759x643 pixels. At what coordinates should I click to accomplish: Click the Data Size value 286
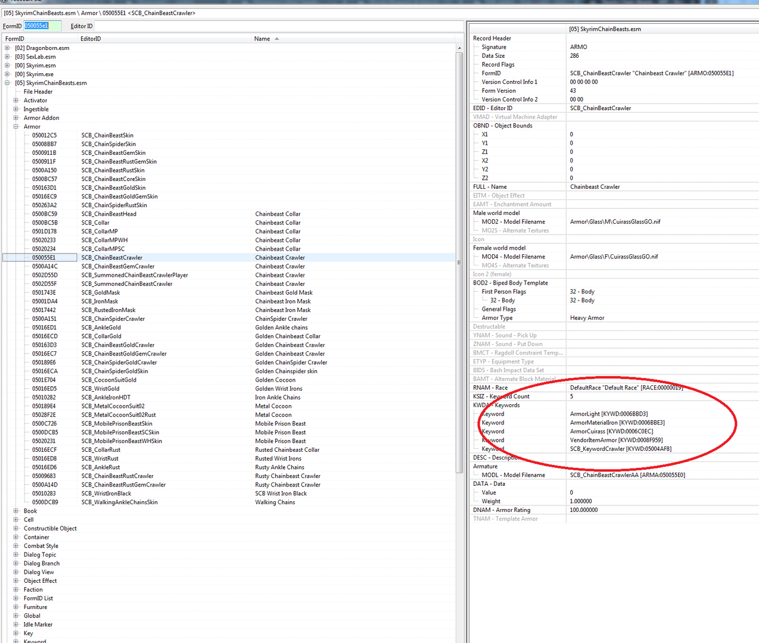[x=574, y=56]
